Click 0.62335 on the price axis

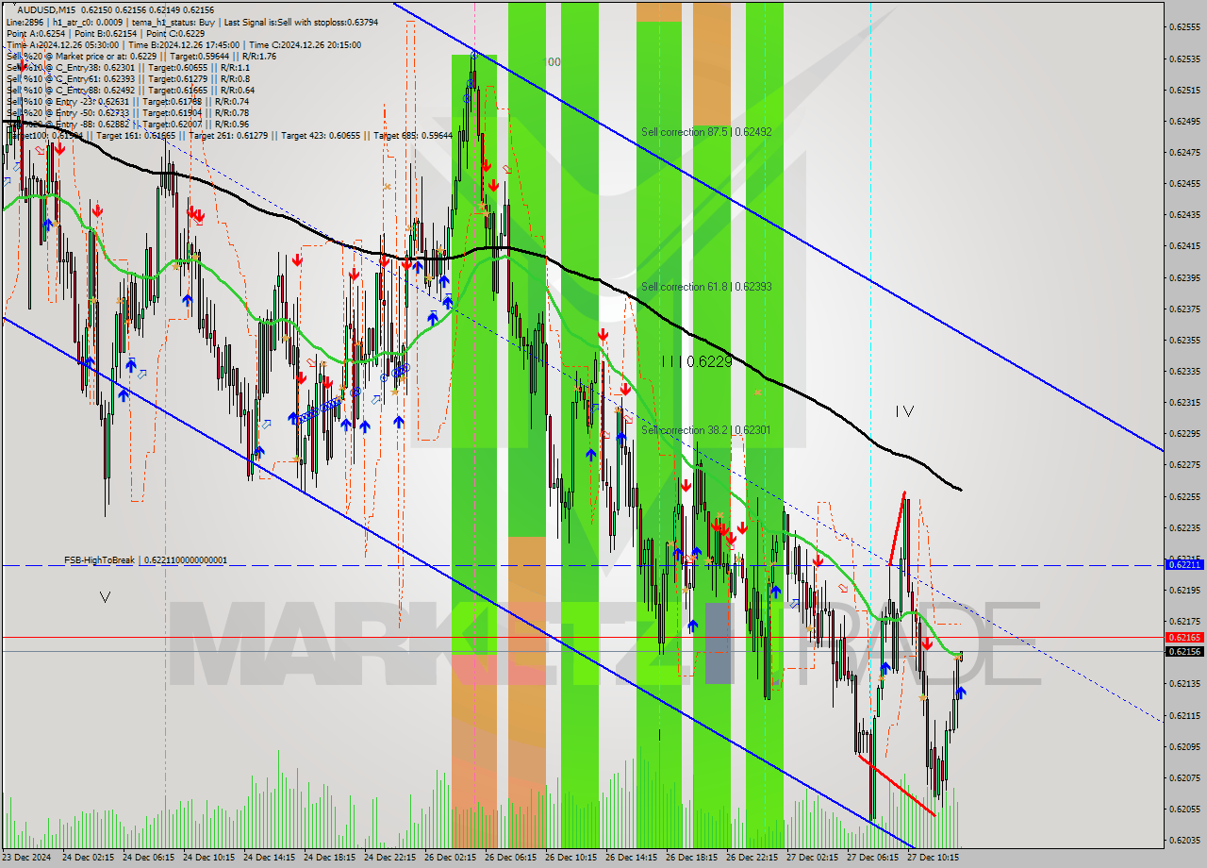[x=1185, y=371]
